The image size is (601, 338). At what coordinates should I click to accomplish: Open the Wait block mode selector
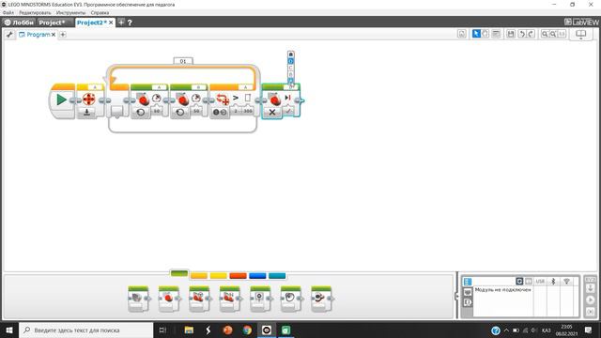(x=86, y=113)
